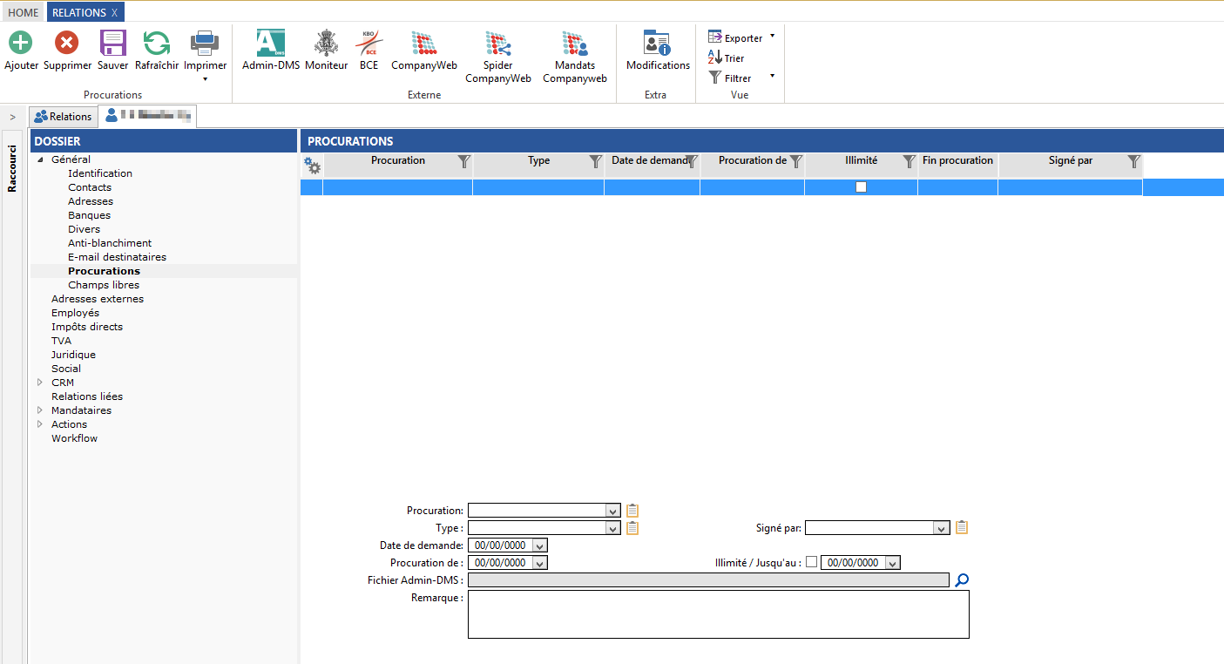Open Anti-blanchiment in the dossier tree
Image resolution: width=1224 pixels, height=664 pixels.
tap(110, 243)
